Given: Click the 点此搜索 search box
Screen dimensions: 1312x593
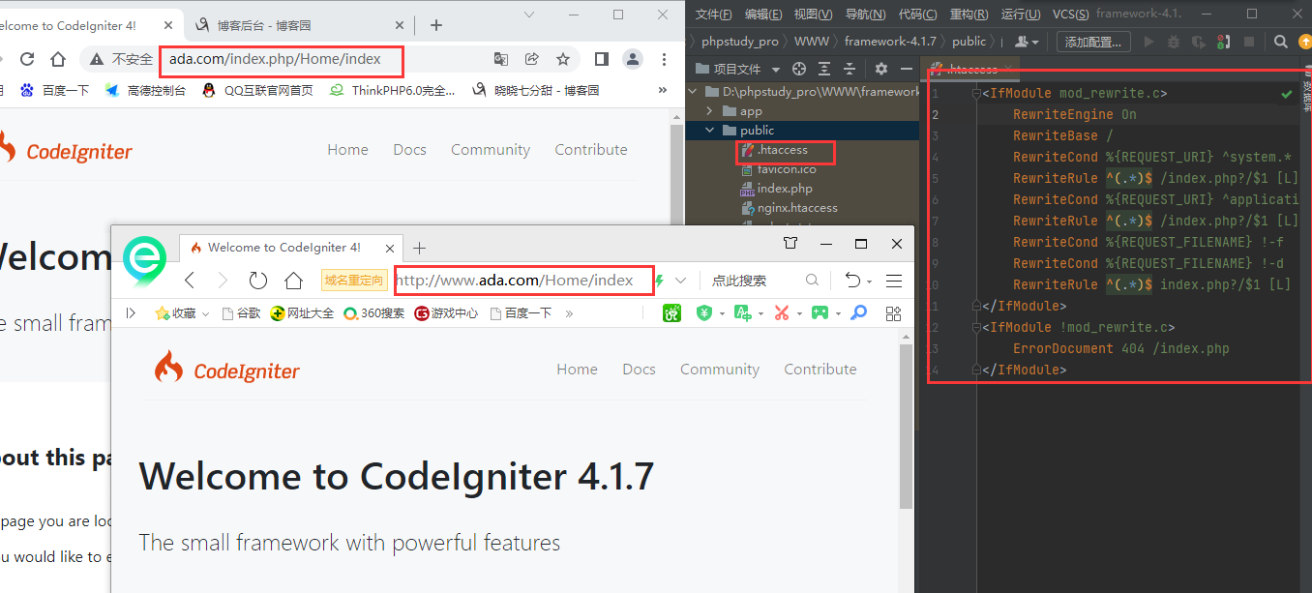Looking at the screenshot, I should tap(739, 281).
